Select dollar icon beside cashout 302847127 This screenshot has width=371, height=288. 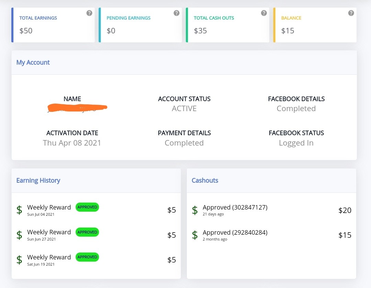(x=195, y=210)
